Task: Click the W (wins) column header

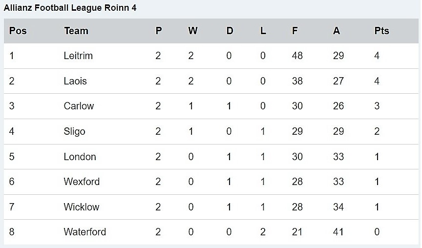Action: click(193, 31)
